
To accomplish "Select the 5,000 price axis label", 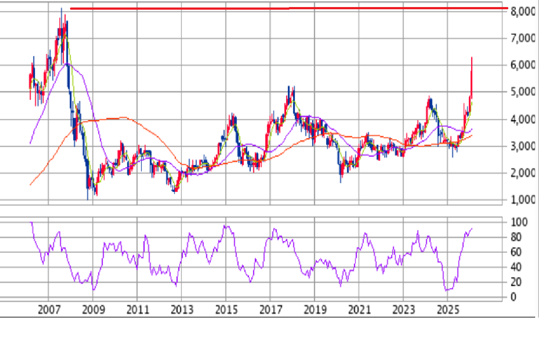I will pos(523,92).
